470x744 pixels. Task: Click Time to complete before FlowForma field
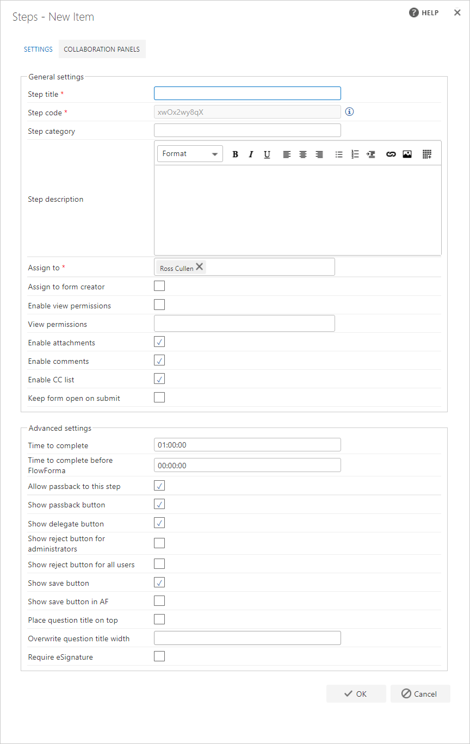pos(248,465)
